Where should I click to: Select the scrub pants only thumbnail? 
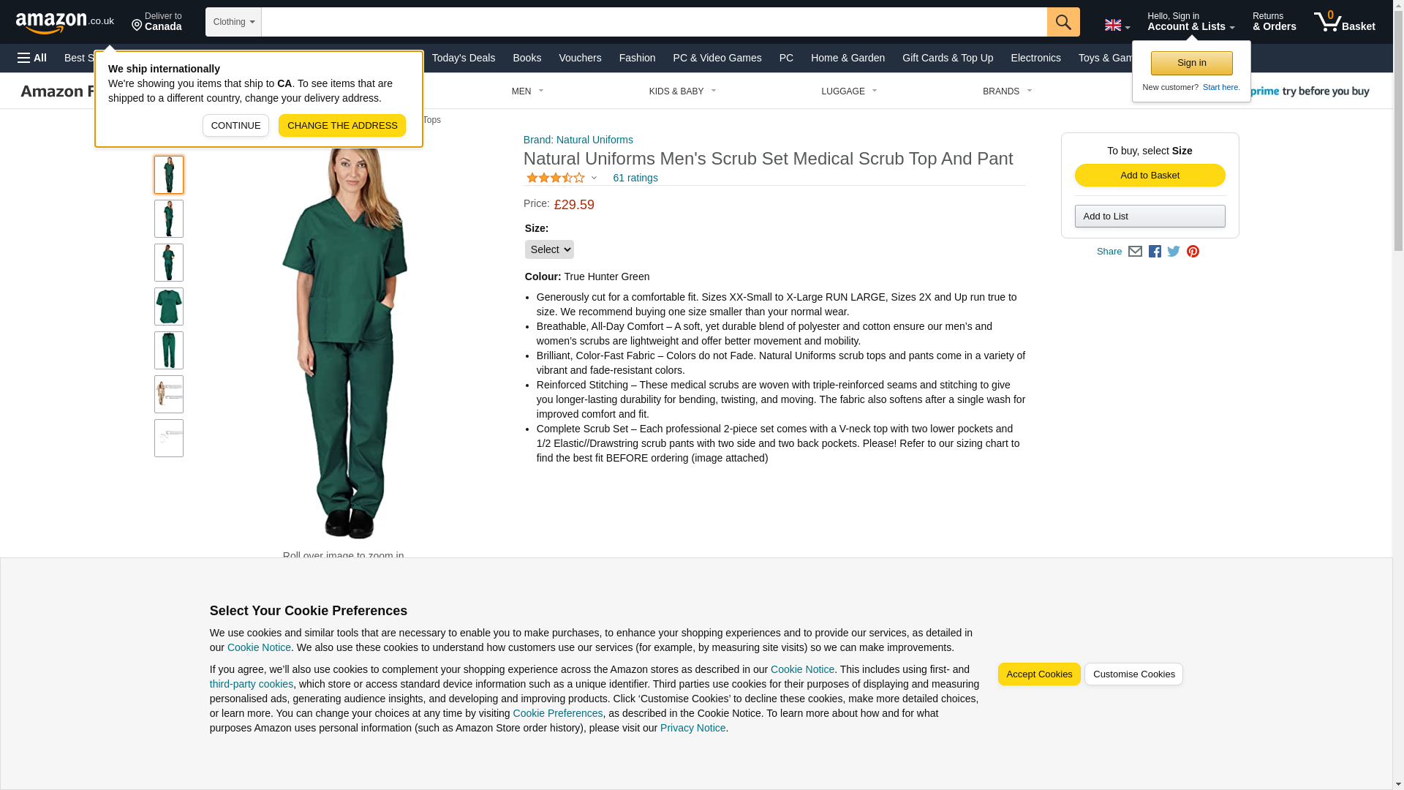pyautogui.click(x=169, y=350)
